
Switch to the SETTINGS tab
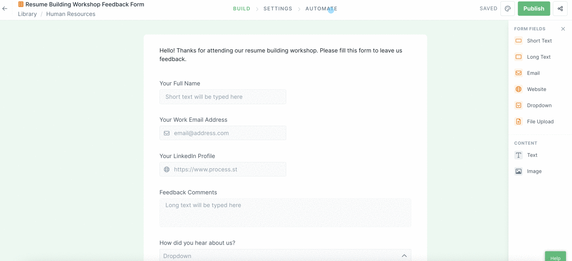tap(278, 8)
